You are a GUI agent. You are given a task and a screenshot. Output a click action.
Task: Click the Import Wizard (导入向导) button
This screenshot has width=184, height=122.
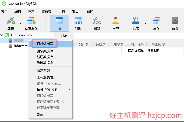pos(135,44)
